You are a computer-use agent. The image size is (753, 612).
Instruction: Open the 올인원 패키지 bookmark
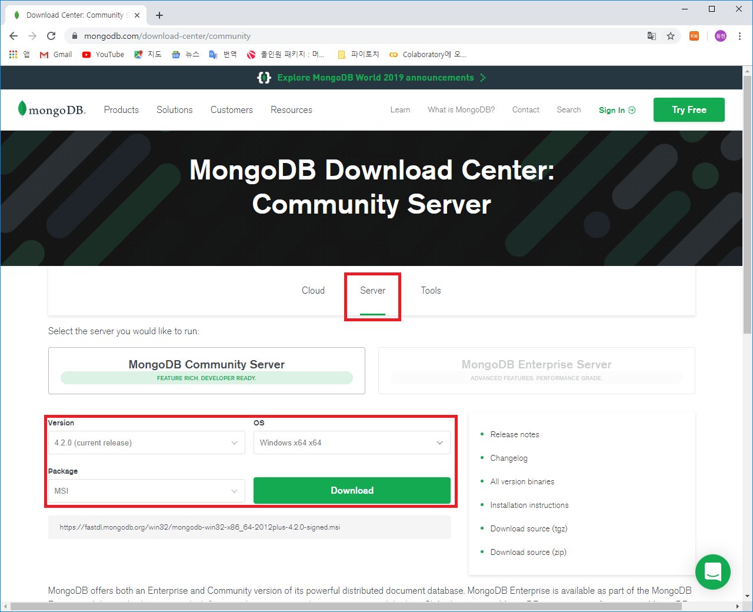[x=286, y=54]
